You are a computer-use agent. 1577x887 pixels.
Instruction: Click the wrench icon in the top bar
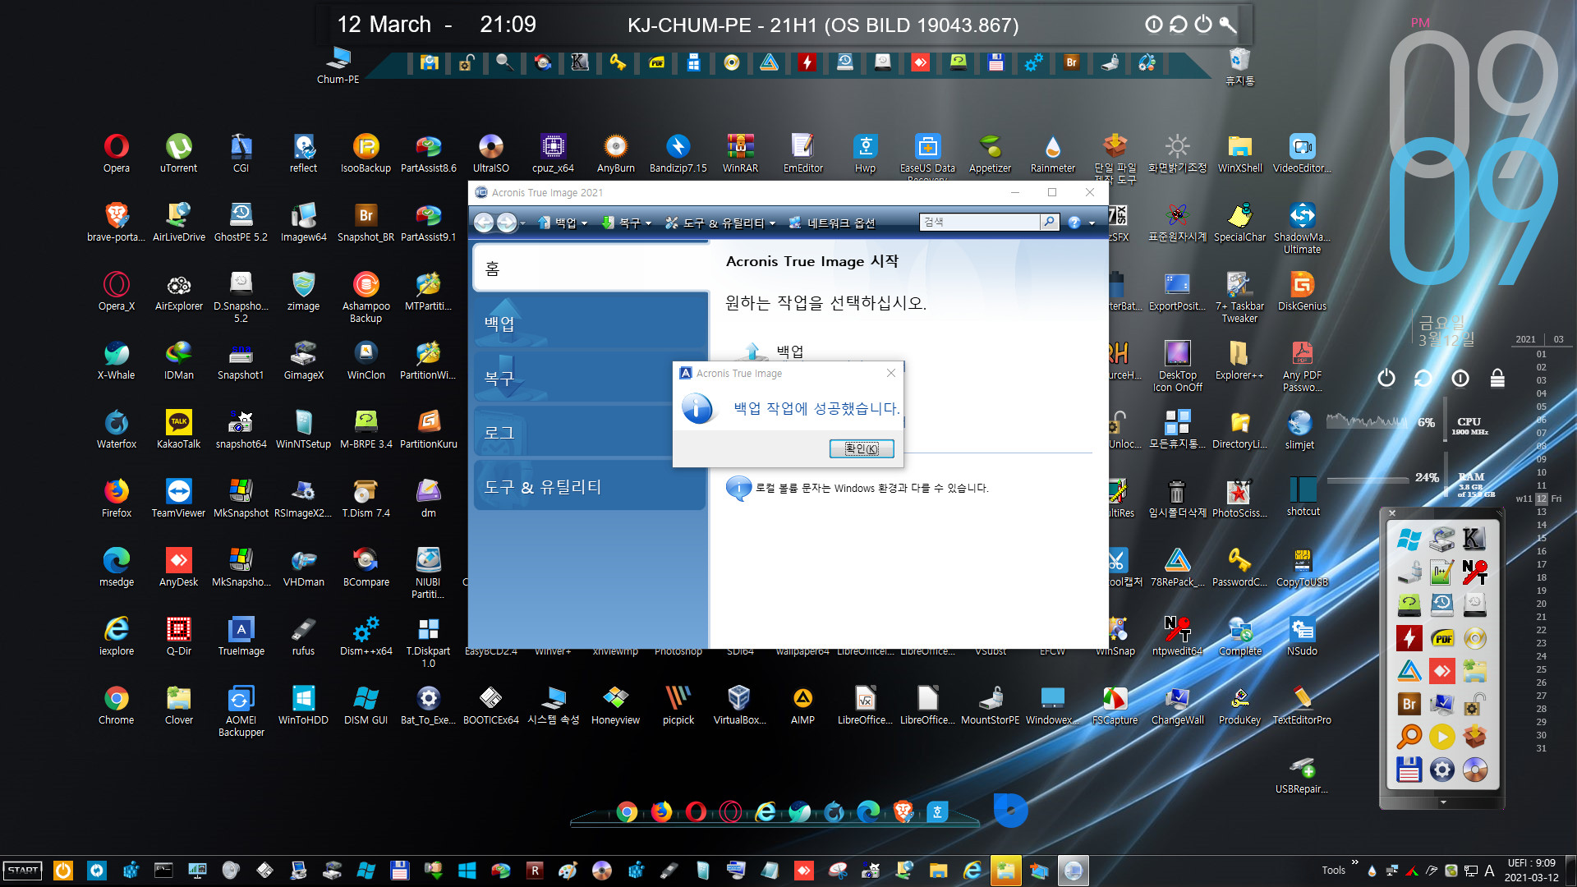pos(1227,25)
